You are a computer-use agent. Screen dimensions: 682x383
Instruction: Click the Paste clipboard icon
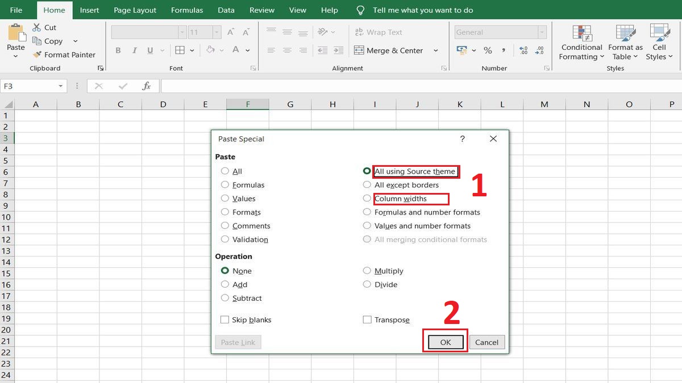coord(16,32)
